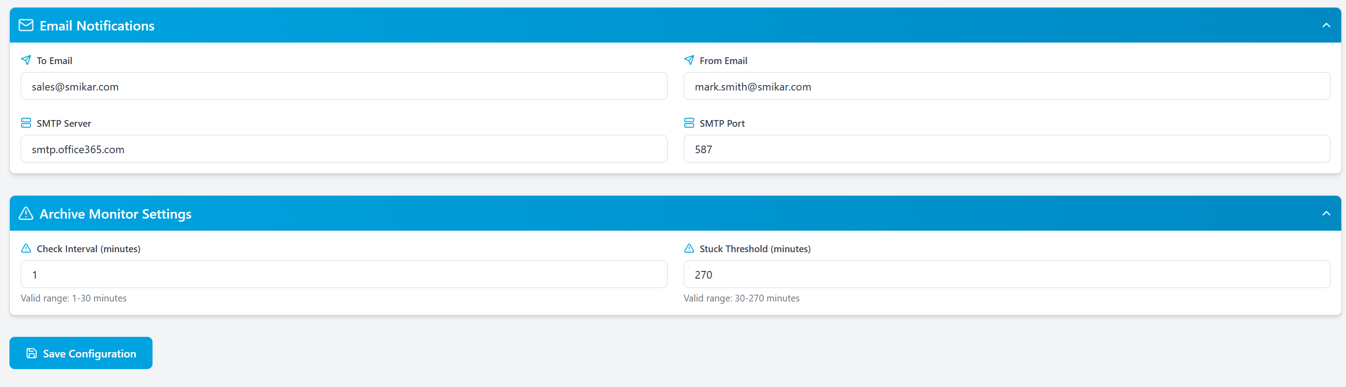Edit the From Email field mark.smith@smikar.com
The image size is (1346, 387).
(1006, 86)
